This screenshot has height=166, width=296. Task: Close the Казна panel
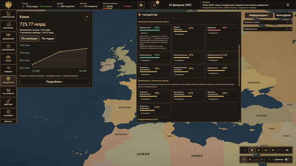(87, 17)
